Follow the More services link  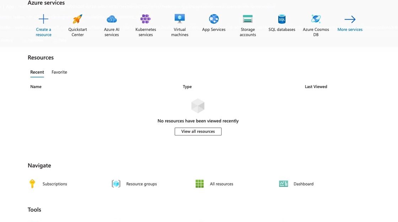click(350, 29)
